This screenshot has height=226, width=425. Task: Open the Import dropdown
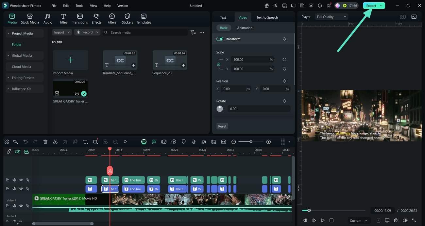coord(62,32)
